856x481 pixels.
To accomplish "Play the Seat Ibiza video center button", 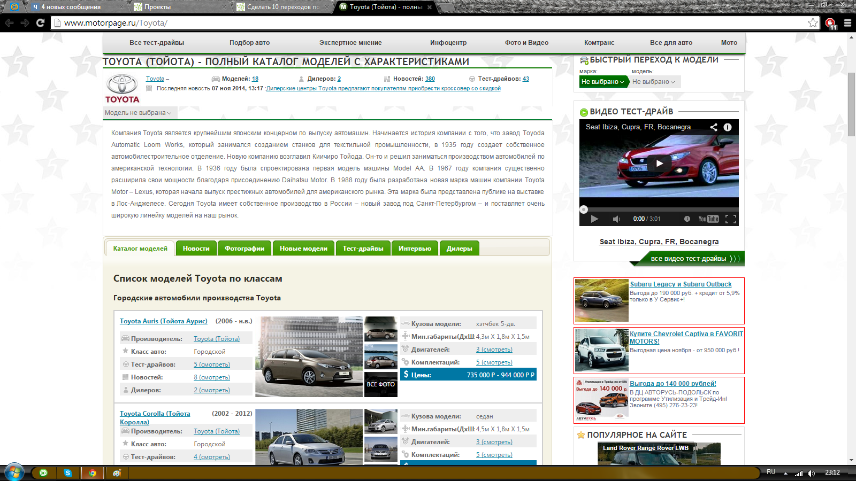I will point(659,163).
